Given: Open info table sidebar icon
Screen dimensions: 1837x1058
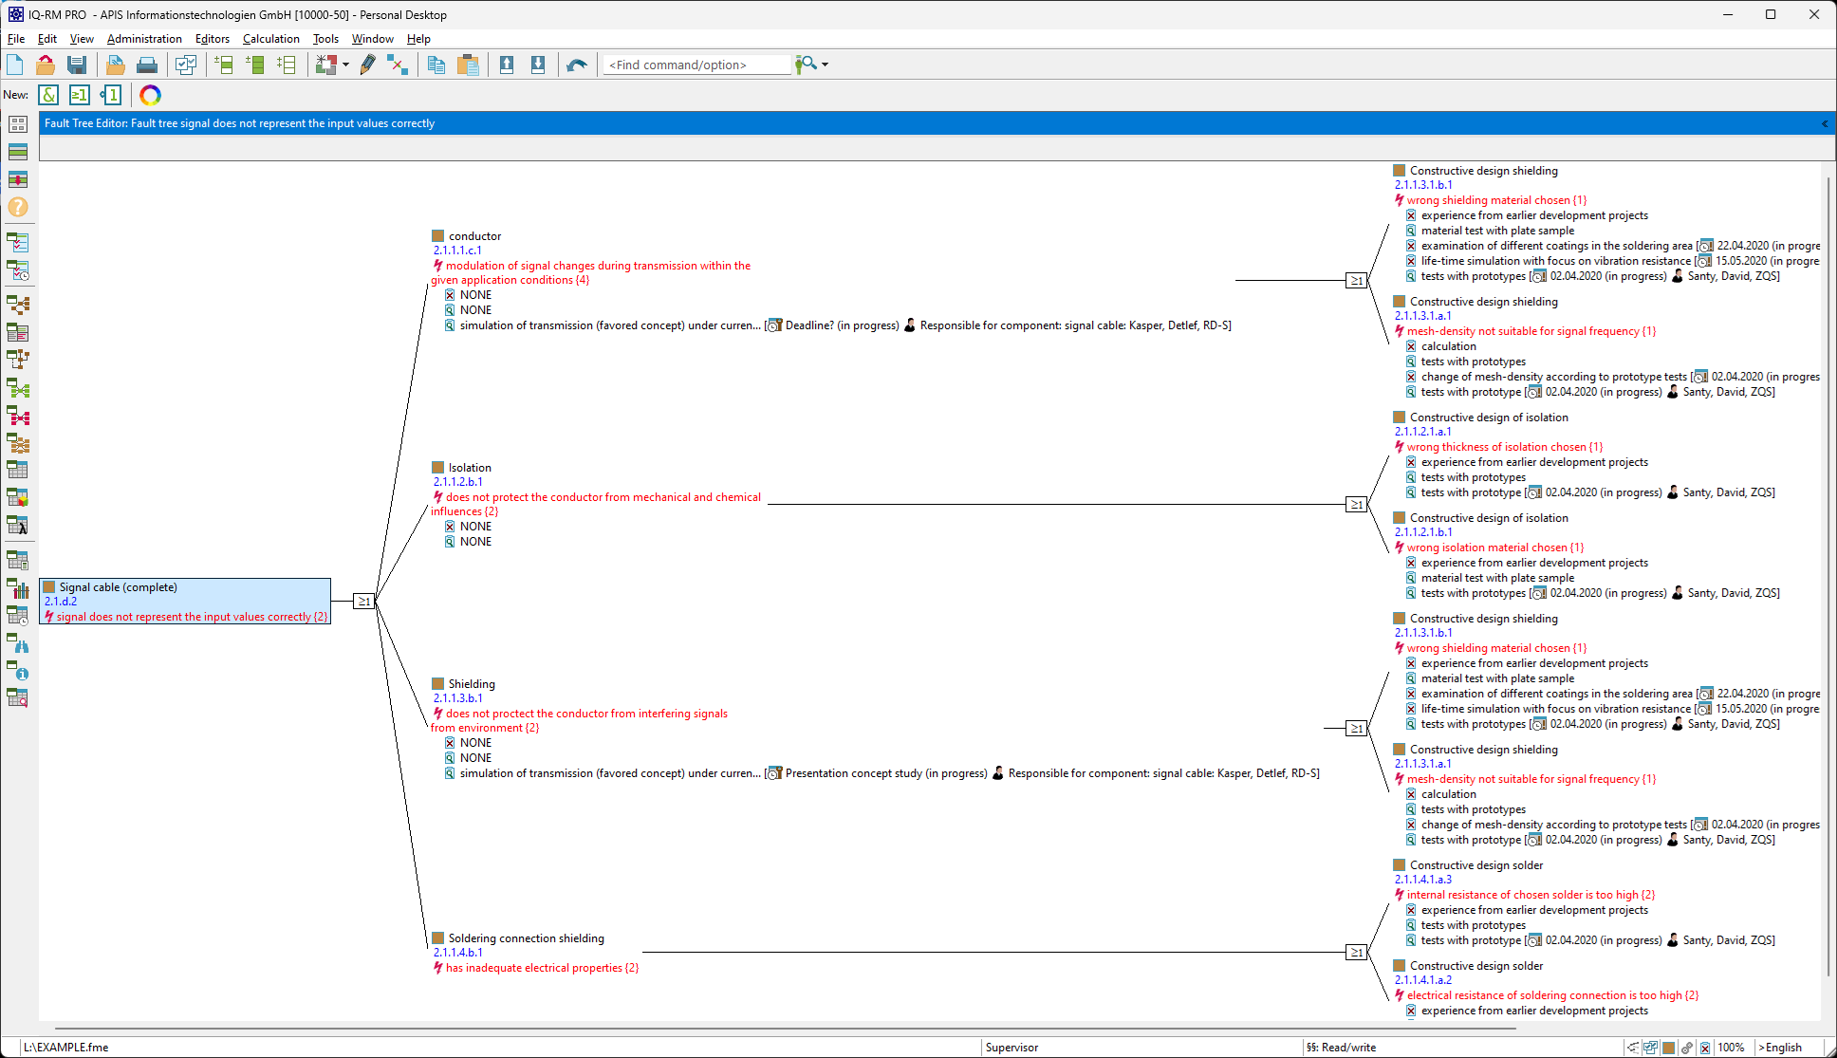Looking at the screenshot, I should (18, 671).
